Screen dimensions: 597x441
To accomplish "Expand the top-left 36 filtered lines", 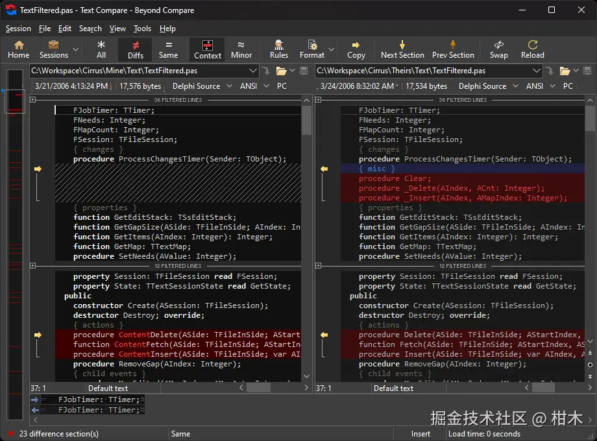I will click(32, 100).
